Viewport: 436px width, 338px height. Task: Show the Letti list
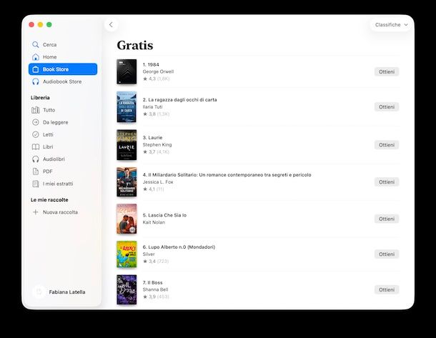48,134
